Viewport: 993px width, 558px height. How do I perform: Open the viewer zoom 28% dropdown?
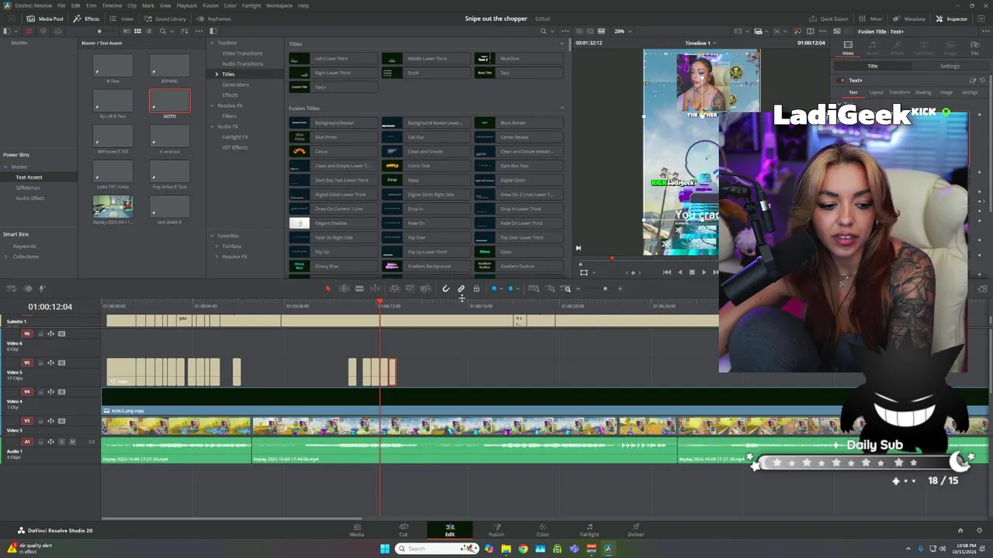pos(622,31)
